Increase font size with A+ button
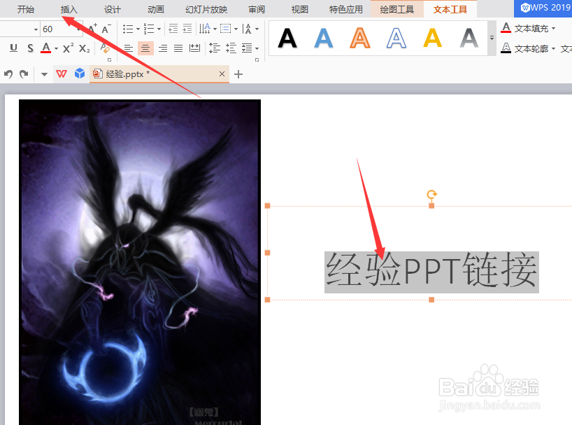 tap(93, 29)
